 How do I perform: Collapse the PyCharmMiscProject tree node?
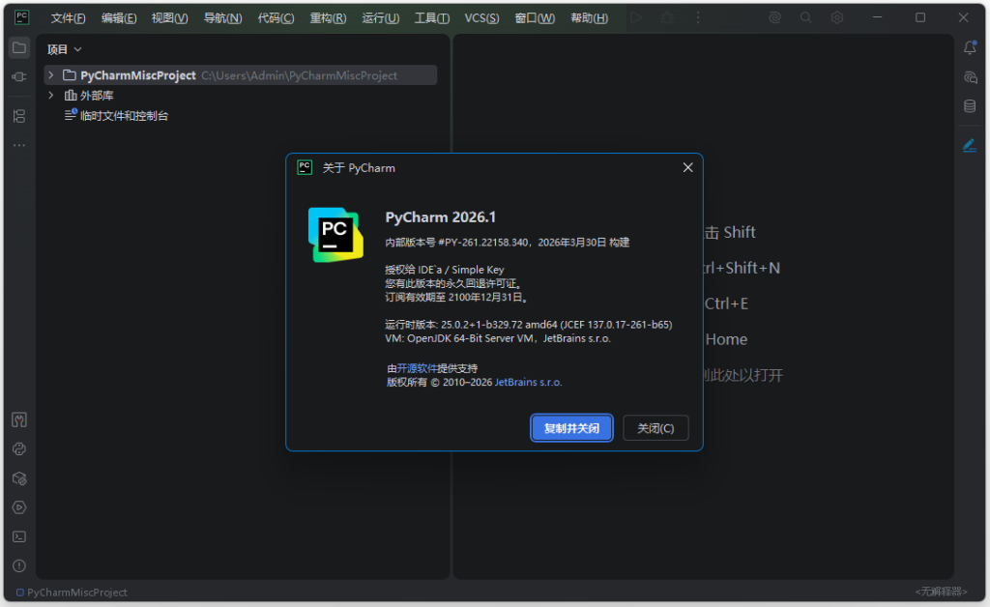(x=50, y=74)
